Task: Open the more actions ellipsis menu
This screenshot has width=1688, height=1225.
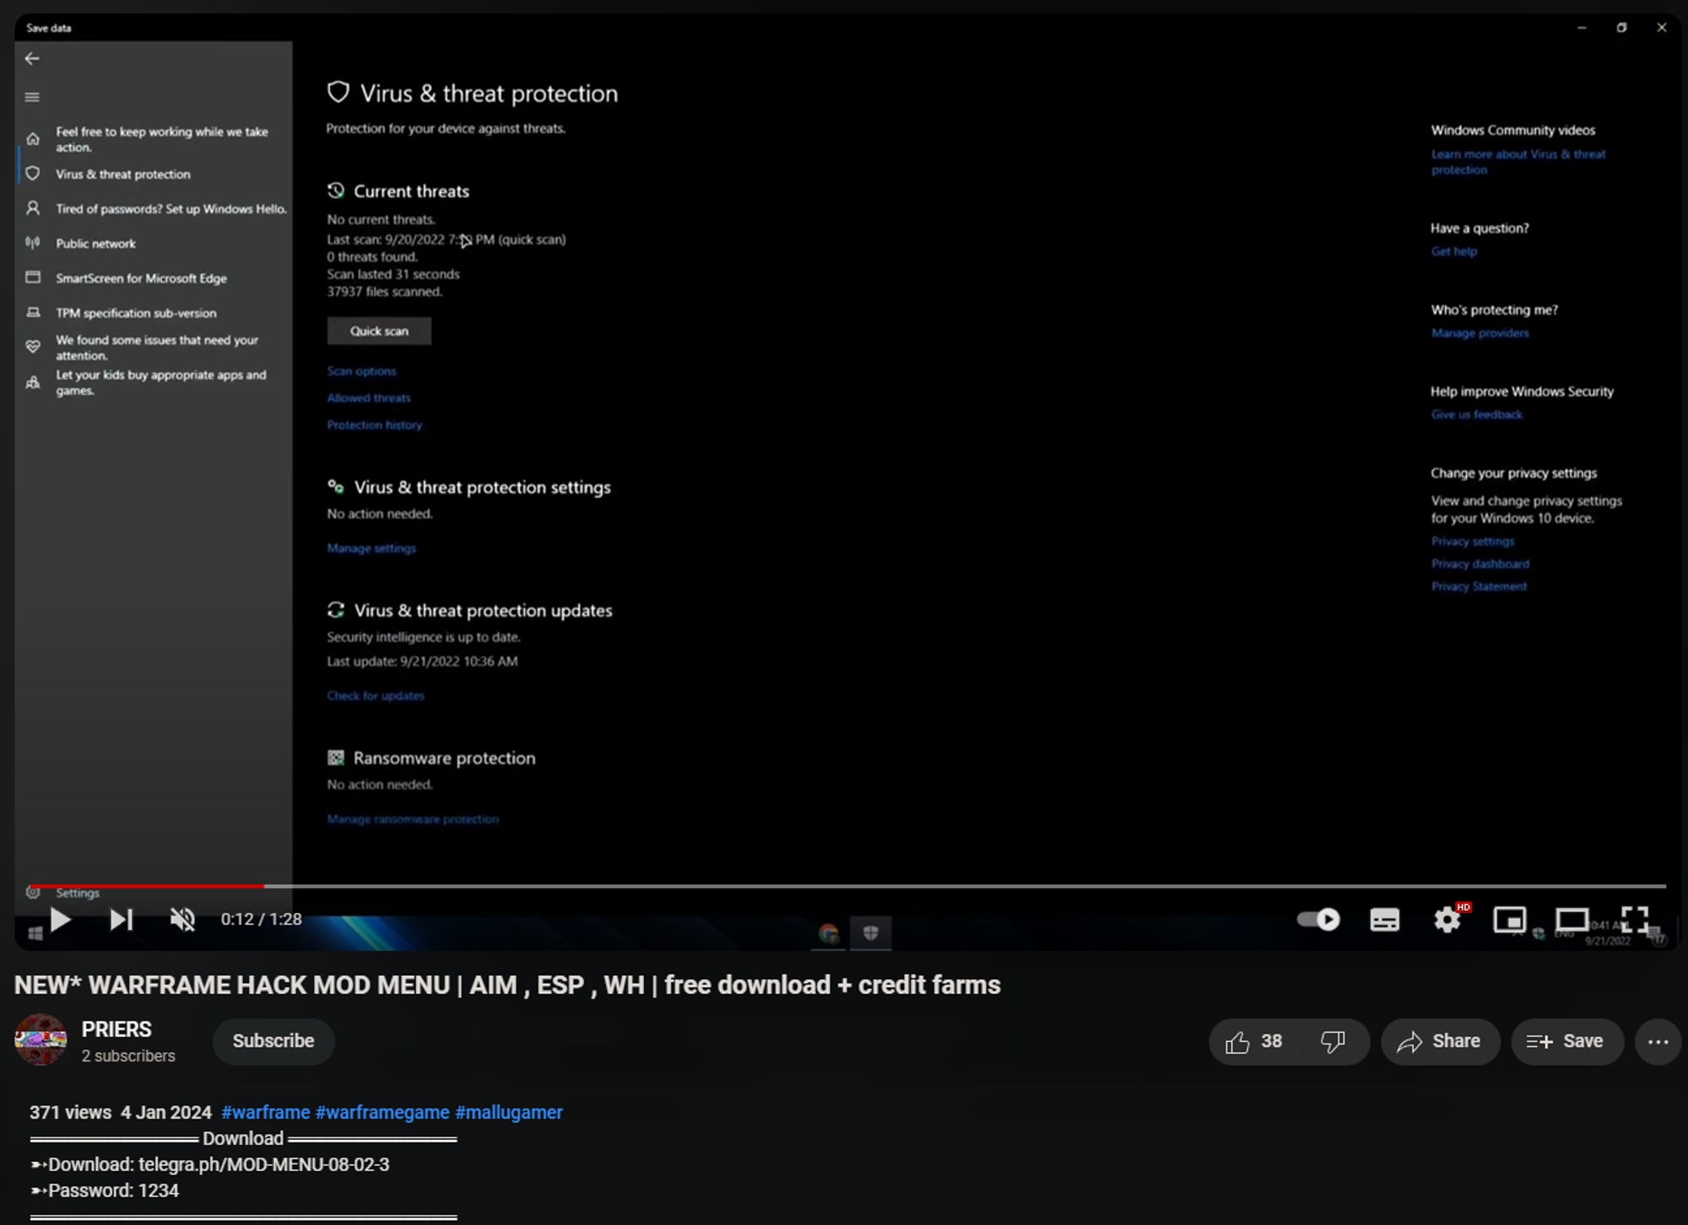Action: pyautogui.click(x=1658, y=1042)
